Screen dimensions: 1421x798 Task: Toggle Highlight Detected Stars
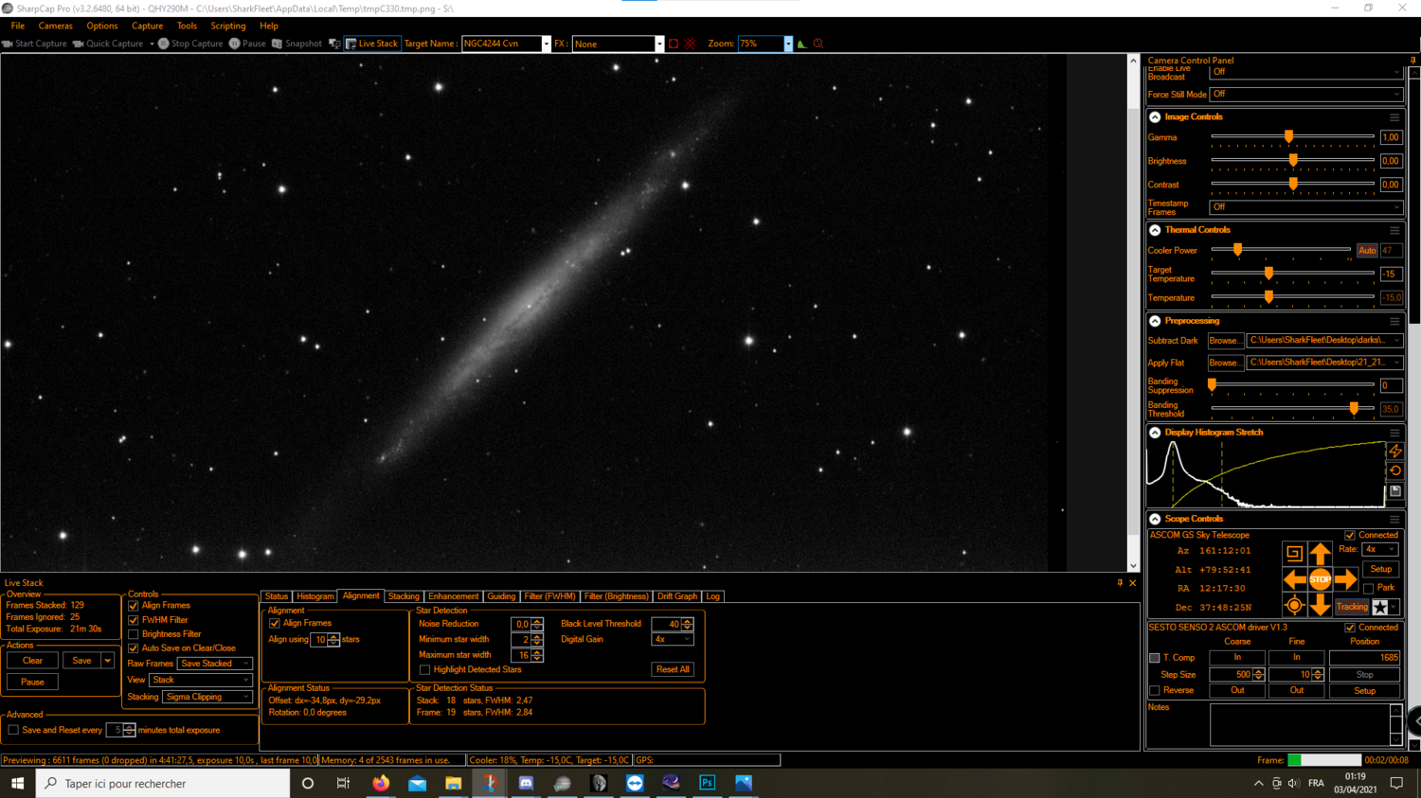(x=424, y=669)
